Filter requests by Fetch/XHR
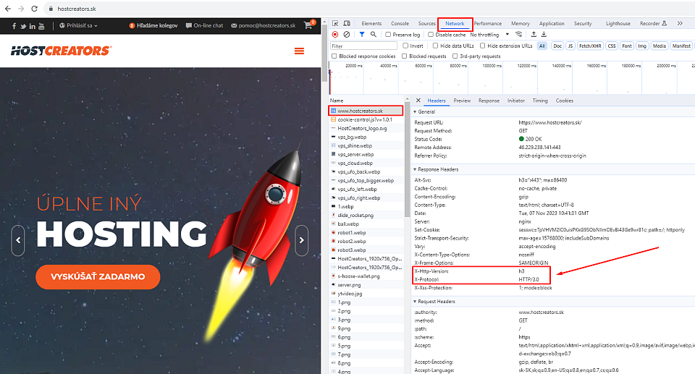Image resolution: width=695 pixels, height=374 pixels. pos(590,46)
